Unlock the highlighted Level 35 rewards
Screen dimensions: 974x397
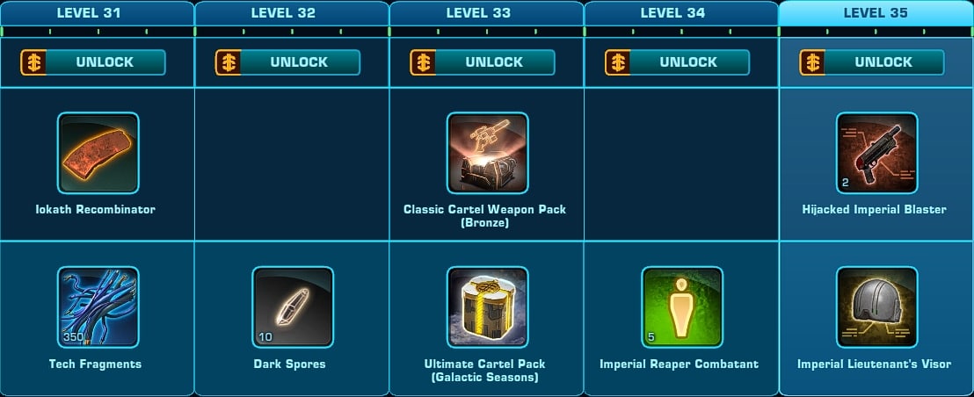(x=871, y=62)
